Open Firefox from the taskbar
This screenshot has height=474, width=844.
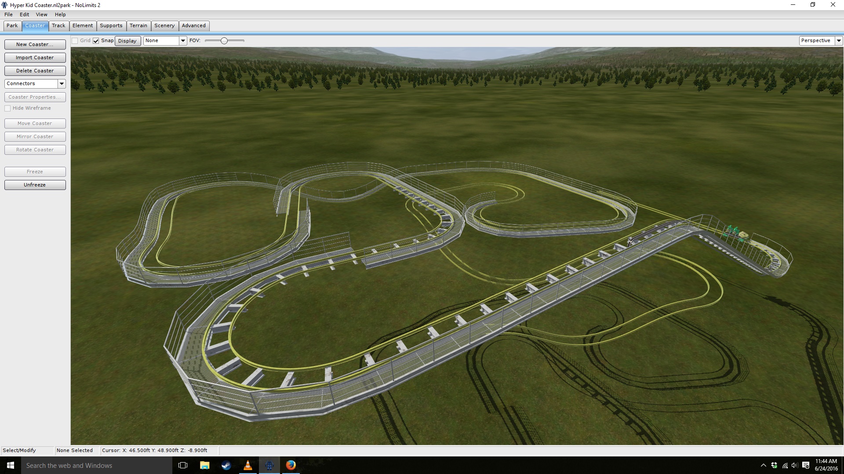[x=291, y=465]
